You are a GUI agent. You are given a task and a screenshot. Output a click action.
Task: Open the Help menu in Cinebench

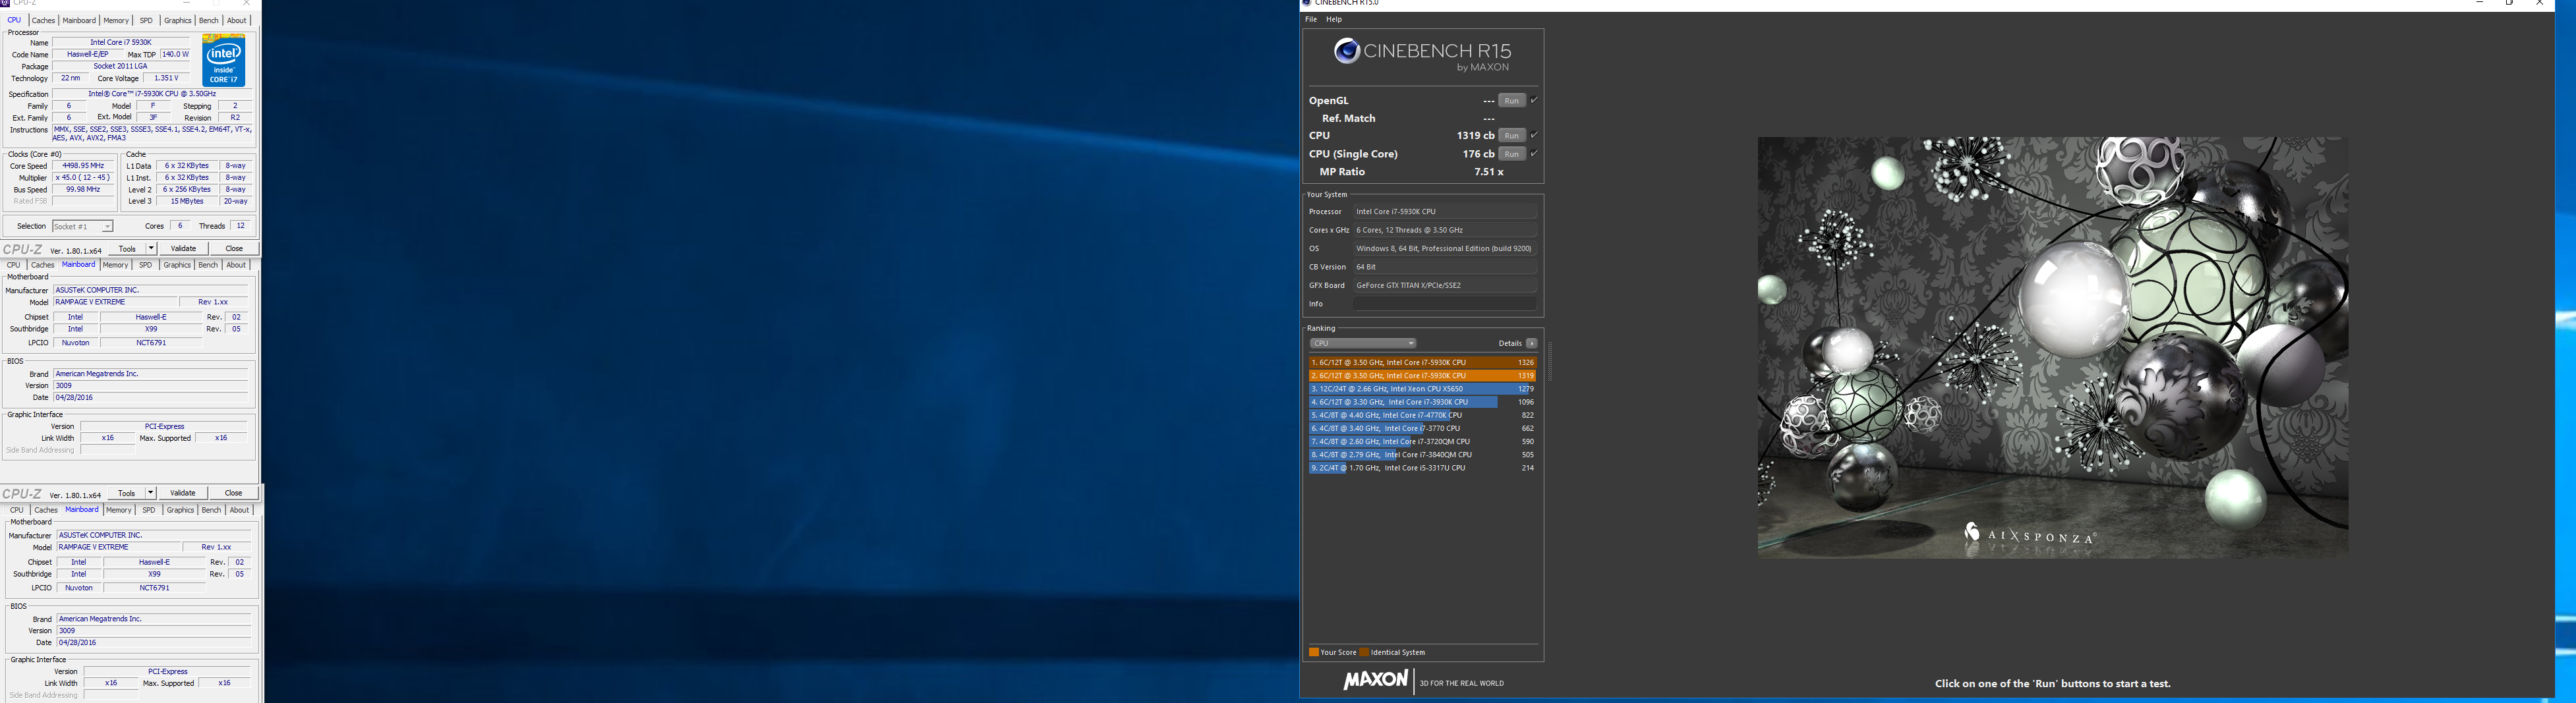1334,19
